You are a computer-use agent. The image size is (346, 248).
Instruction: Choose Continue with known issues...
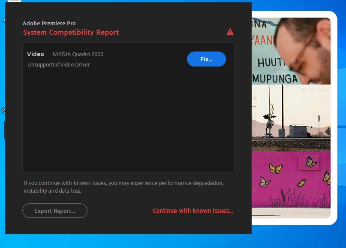(193, 211)
